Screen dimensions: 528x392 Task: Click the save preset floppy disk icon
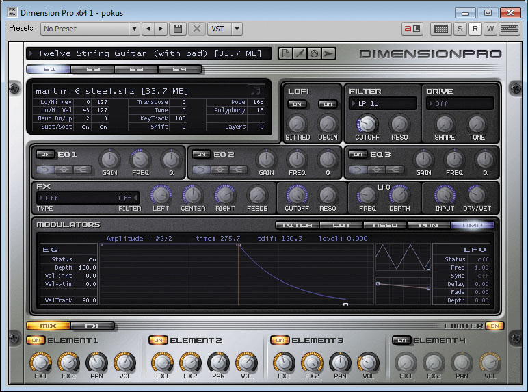179,29
